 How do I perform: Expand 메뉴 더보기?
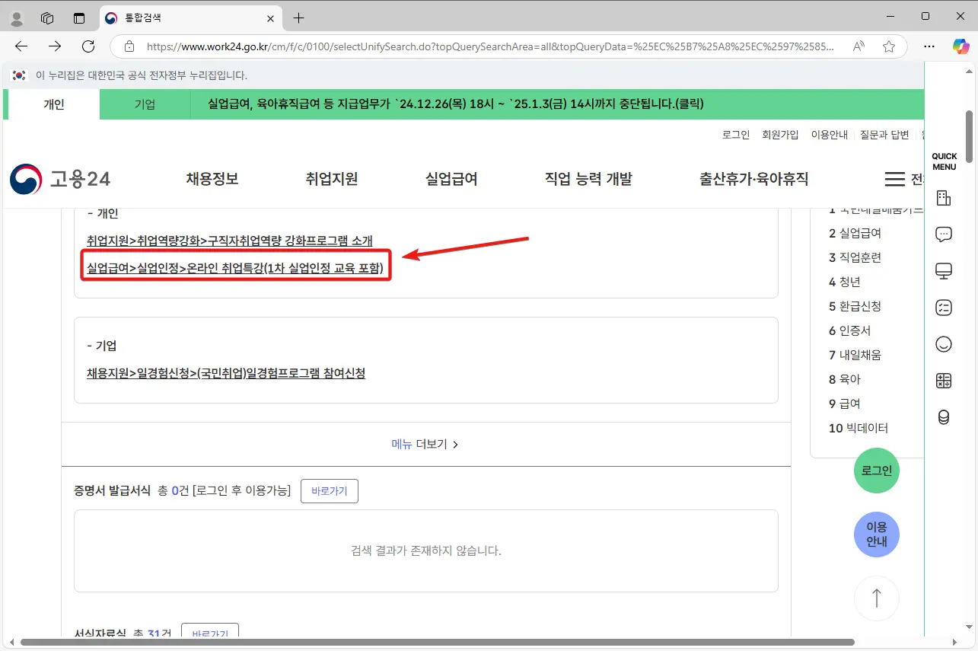425,444
